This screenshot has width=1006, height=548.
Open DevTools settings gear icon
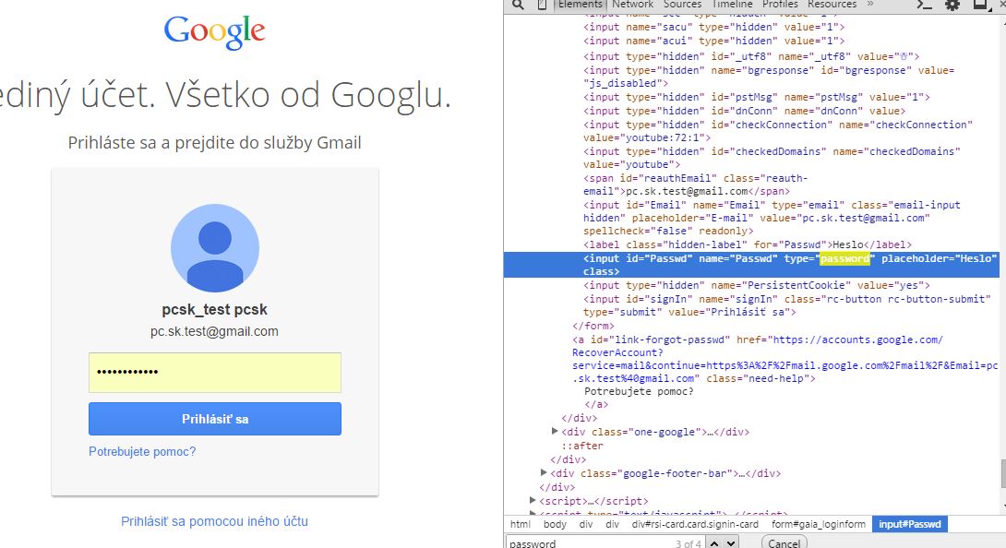tap(952, 5)
